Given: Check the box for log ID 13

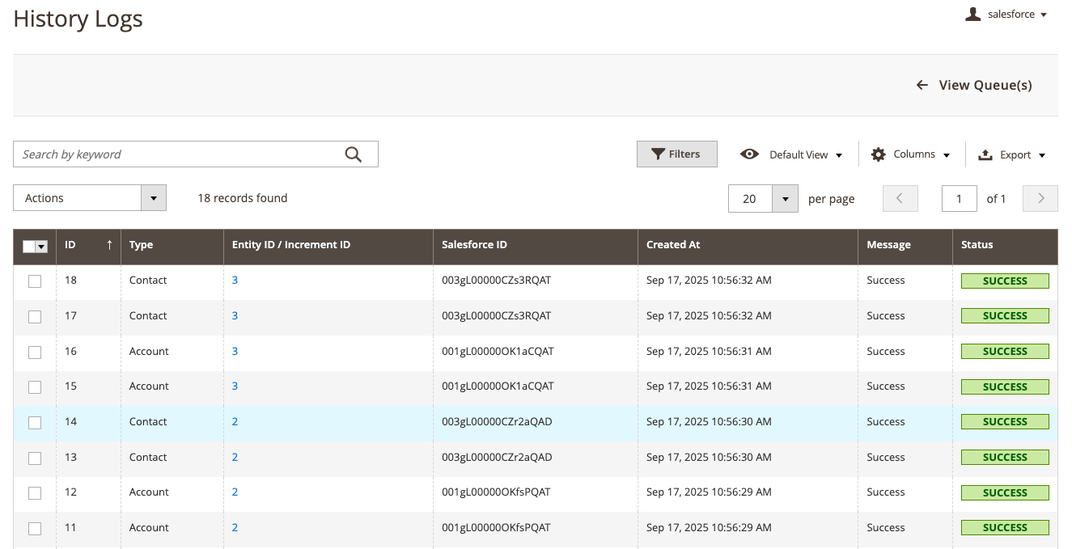Looking at the screenshot, I should [35, 458].
